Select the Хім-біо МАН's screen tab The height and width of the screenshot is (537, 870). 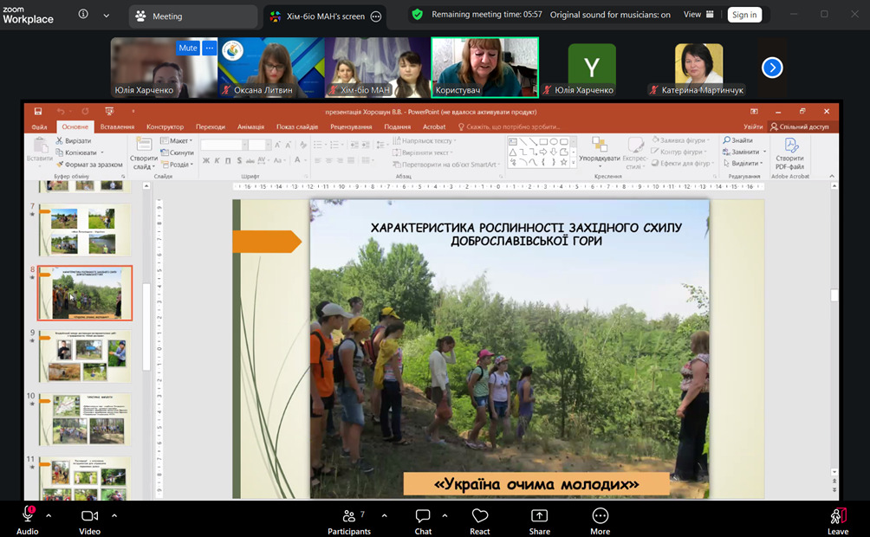click(x=319, y=16)
